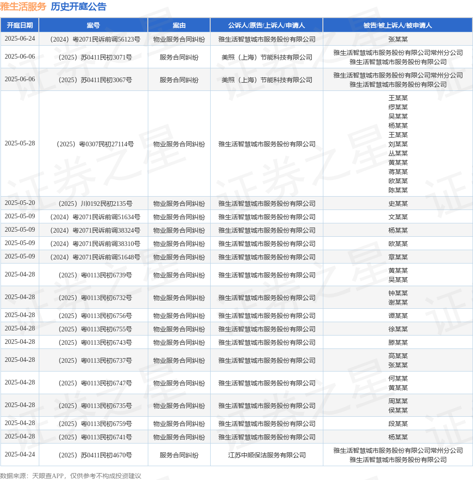The height and width of the screenshot is (480, 473).
Task: Click date 2025-06-24
Action: pos(19,39)
